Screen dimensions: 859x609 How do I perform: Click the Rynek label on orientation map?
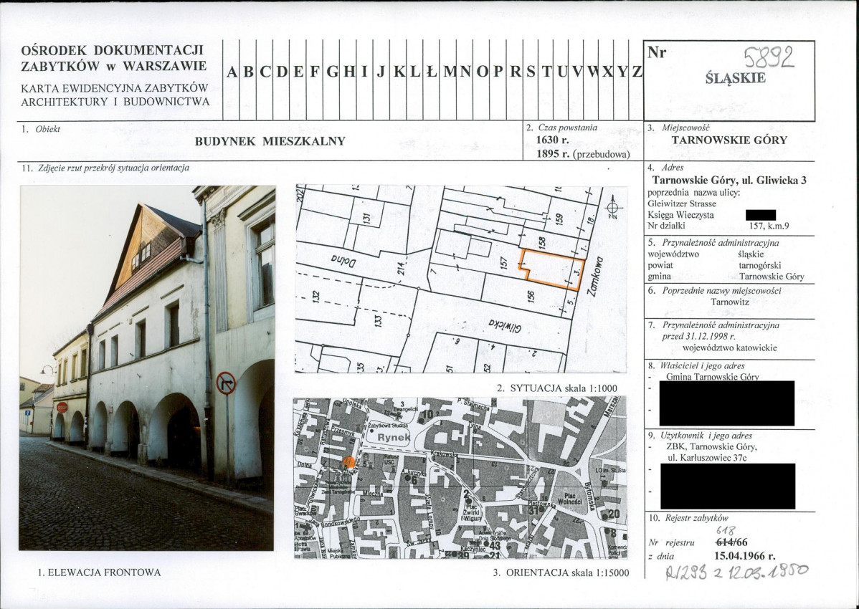click(394, 437)
